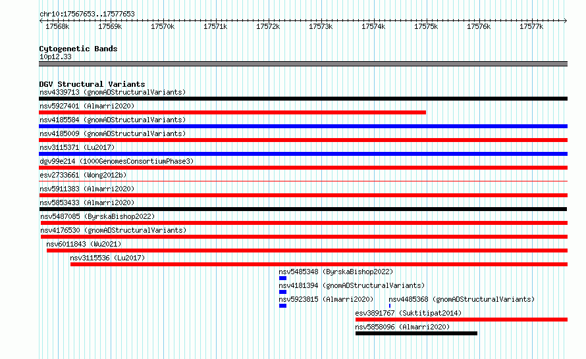Click the 17571k ruler position
The height and width of the screenshot is (359, 586).
tap(215, 26)
